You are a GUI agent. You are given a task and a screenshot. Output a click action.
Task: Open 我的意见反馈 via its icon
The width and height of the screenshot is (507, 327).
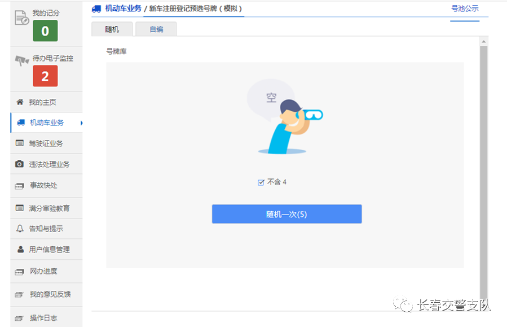[20, 294]
